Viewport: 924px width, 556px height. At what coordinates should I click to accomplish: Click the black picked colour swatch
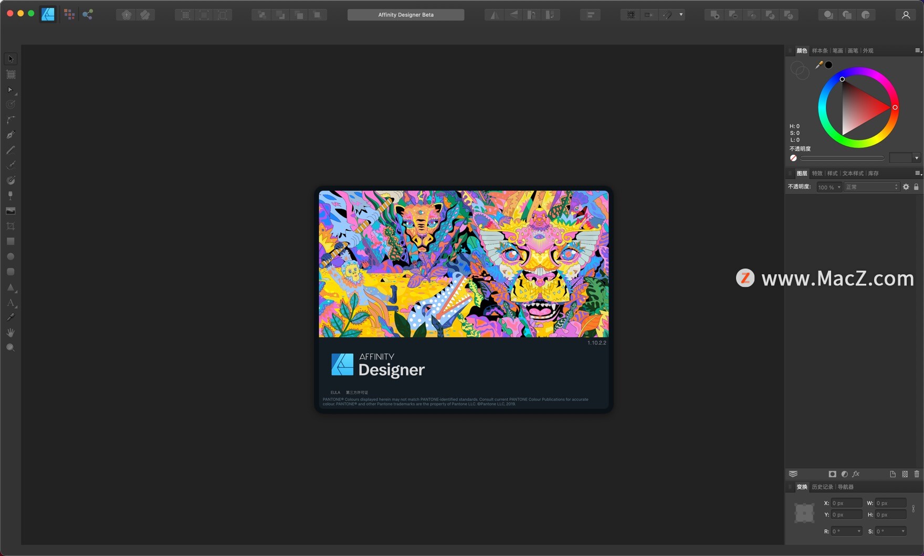point(828,65)
